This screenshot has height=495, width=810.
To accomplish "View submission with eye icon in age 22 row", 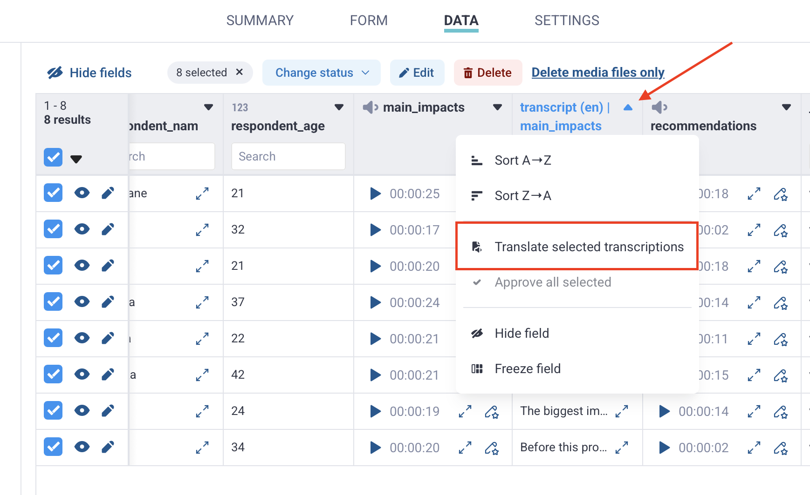I will [82, 338].
